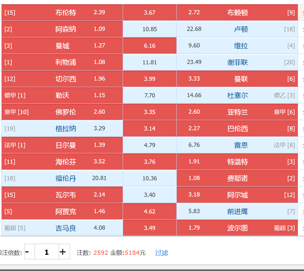
Task: Toggle 阿尔城 away win 3.18
Action: click(x=237, y=195)
